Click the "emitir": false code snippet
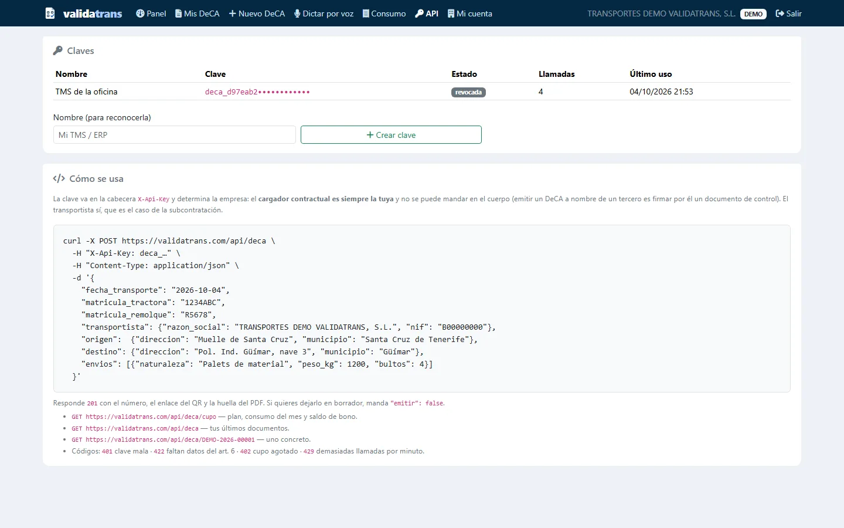The height and width of the screenshot is (528, 844). (x=417, y=403)
